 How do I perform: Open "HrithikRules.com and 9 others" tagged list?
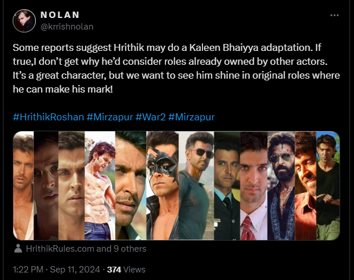[86, 249]
